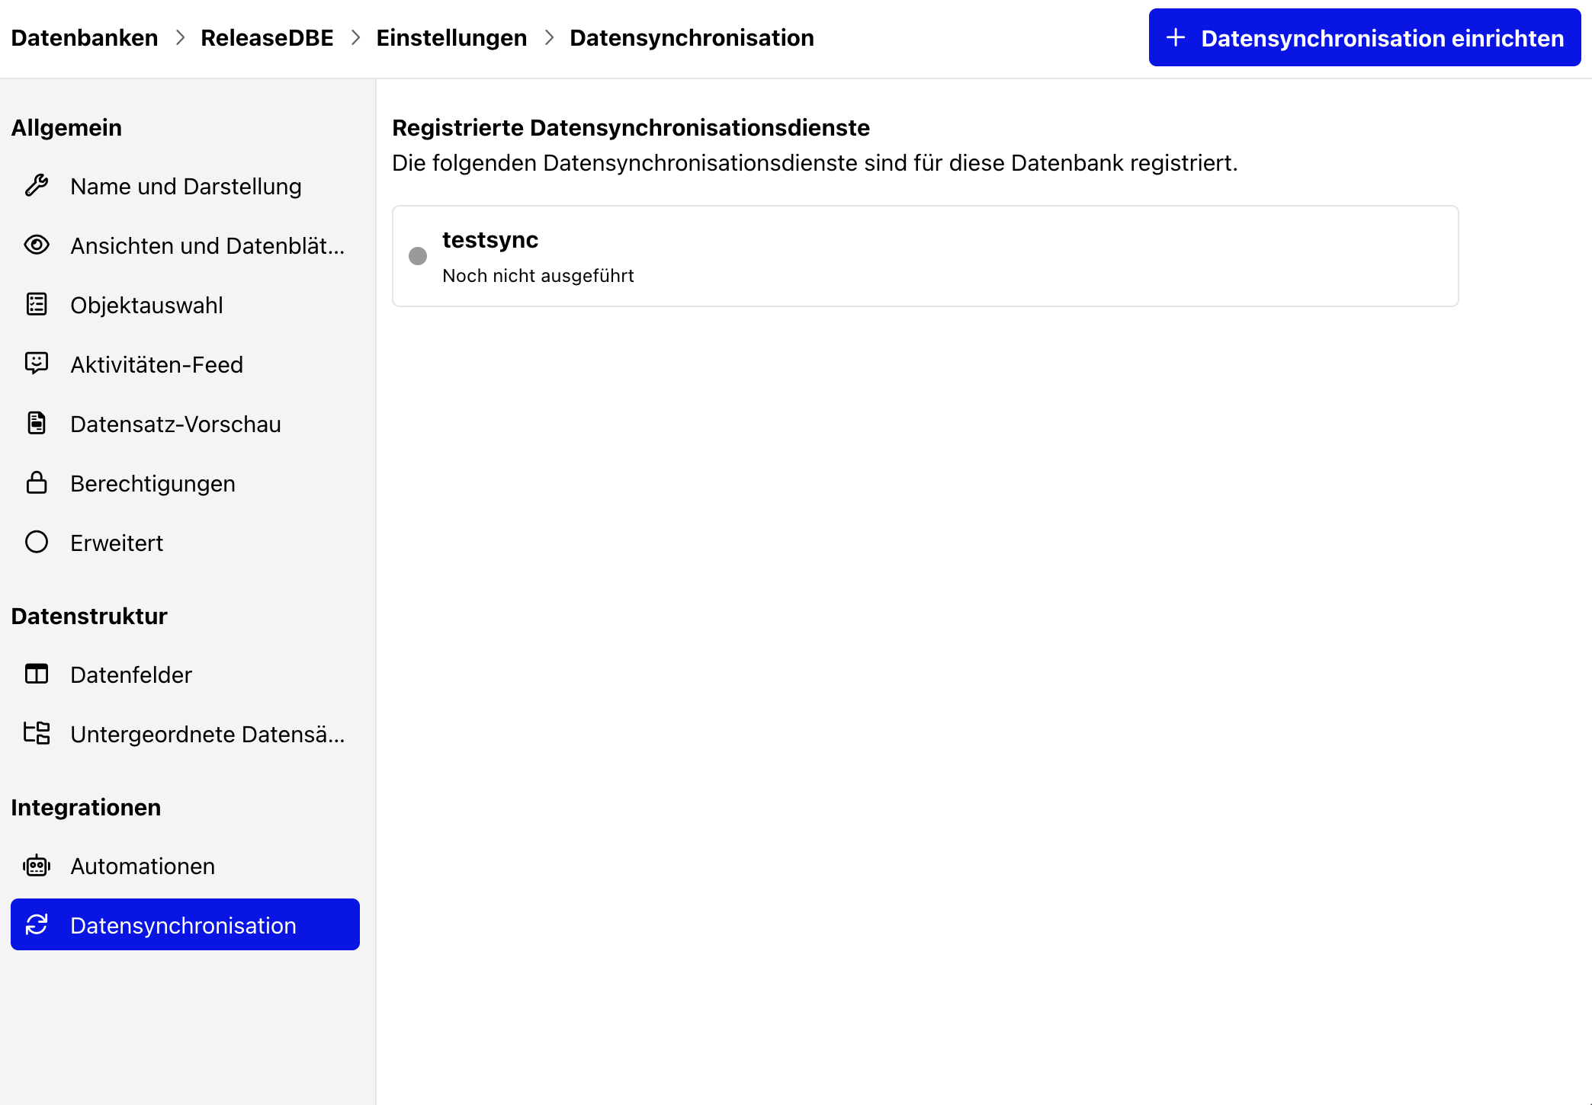Open Einstellungen breadcrumb
The width and height of the screenshot is (1592, 1105).
451,37
